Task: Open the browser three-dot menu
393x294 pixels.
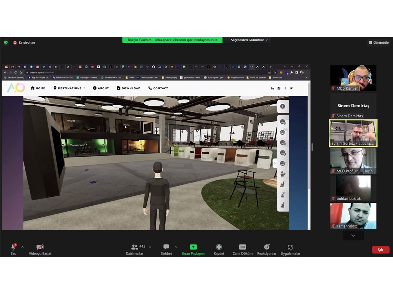Action: [307, 72]
